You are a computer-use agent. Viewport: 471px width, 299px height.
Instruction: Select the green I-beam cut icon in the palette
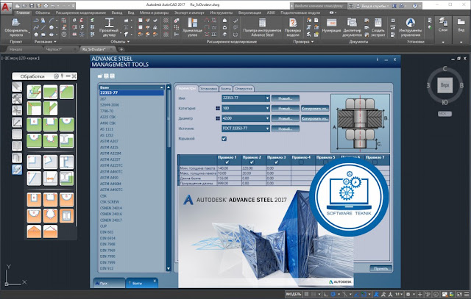66,140
